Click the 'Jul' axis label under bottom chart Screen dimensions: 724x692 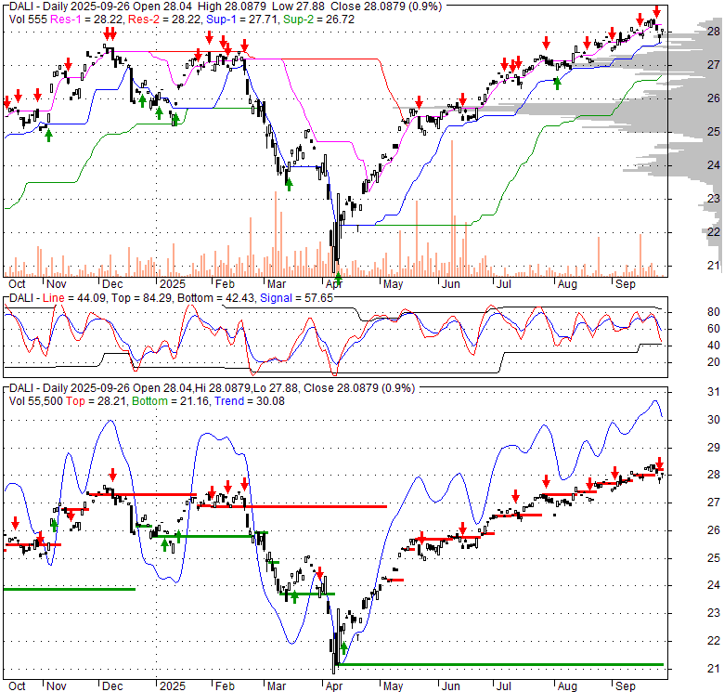click(x=503, y=686)
